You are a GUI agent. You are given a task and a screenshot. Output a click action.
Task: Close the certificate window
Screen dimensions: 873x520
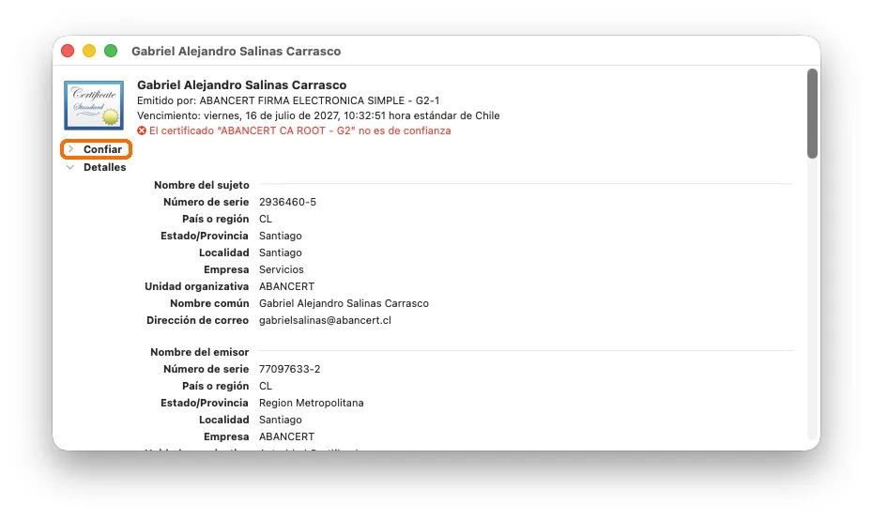click(x=68, y=52)
